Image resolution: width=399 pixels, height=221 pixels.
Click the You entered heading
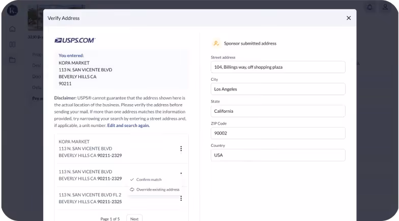[71, 55]
